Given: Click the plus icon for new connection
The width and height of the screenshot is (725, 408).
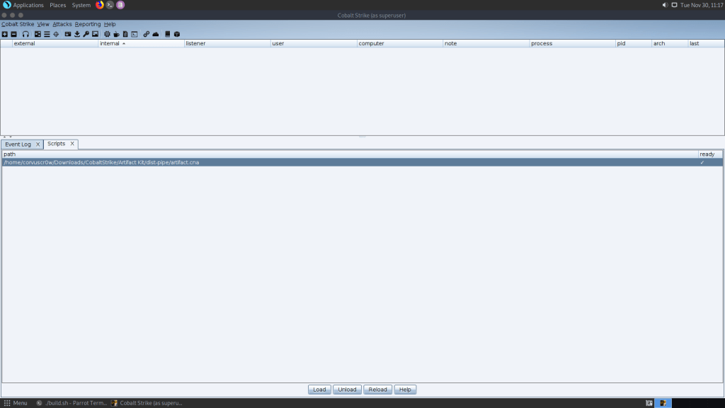Looking at the screenshot, I should pos(5,34).
